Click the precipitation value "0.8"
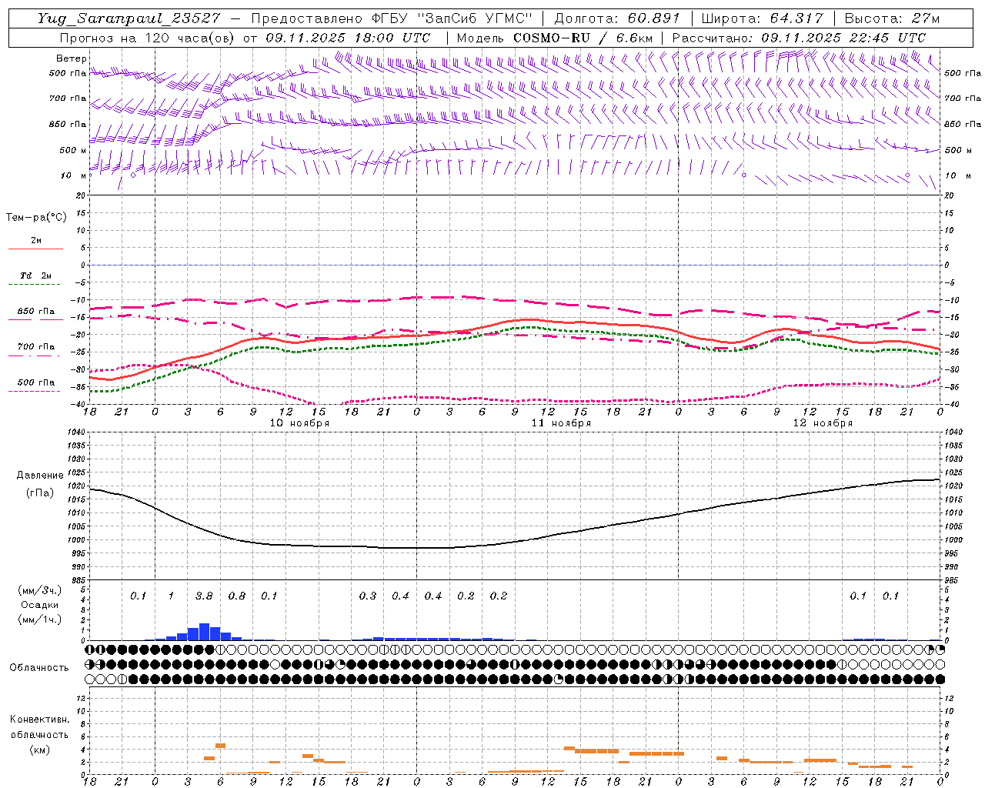The height and width of the screenshot is (788, 985). tap(236, 596)
